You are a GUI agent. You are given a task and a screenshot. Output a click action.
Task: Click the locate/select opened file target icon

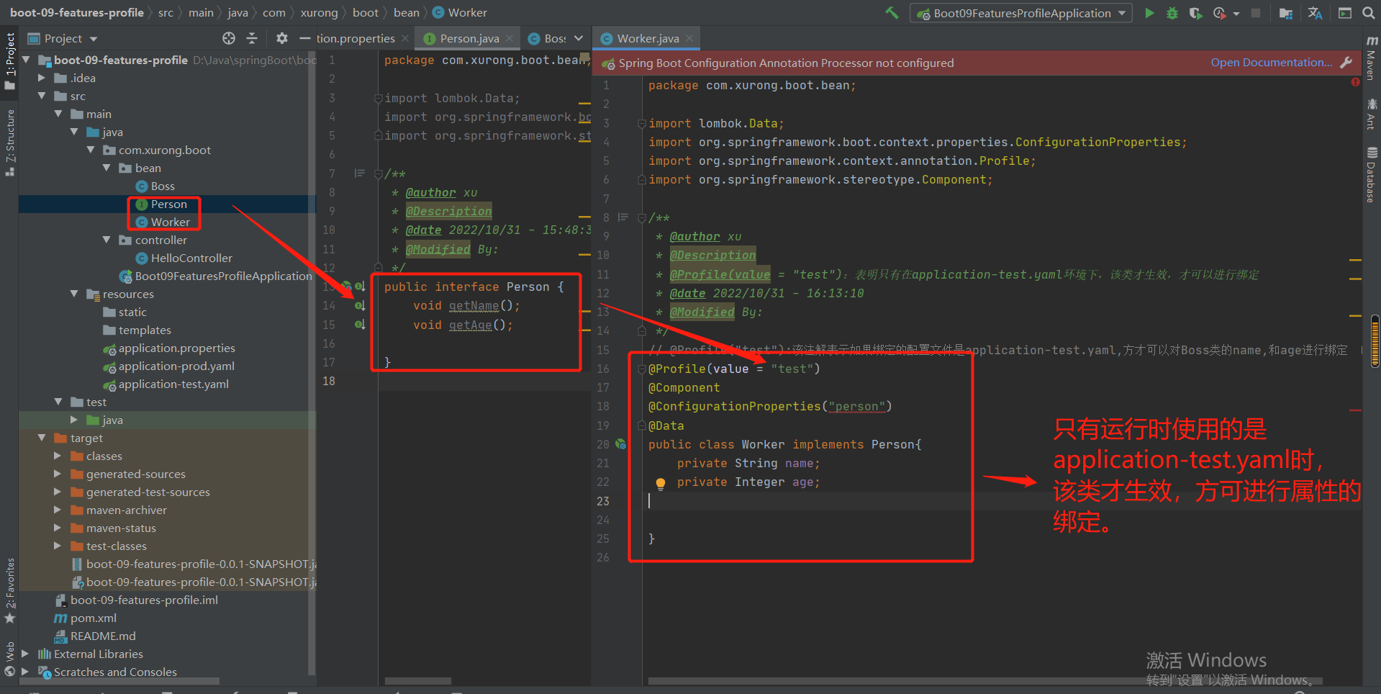[229, 38]
